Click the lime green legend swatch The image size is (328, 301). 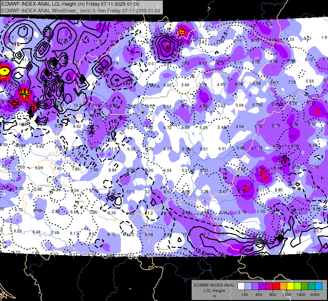[298, 286]
